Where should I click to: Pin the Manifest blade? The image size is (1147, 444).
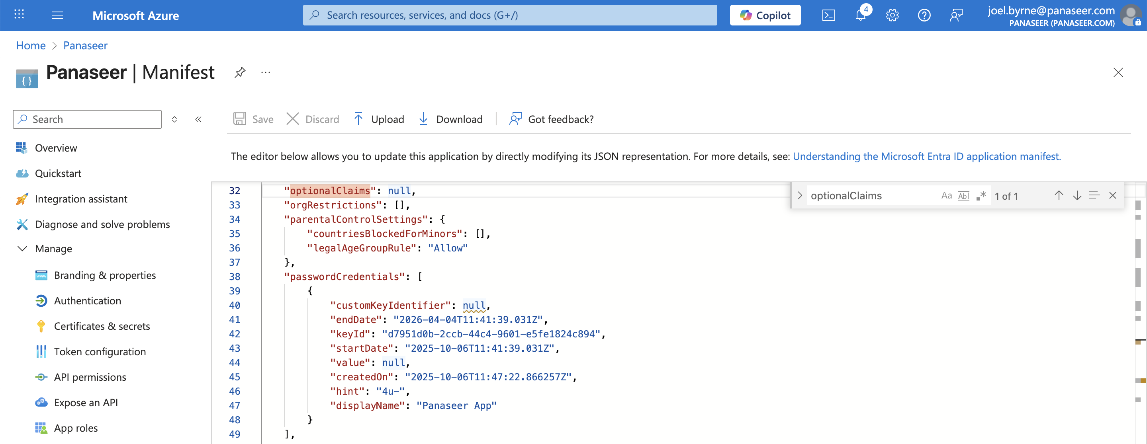[240, 72]
